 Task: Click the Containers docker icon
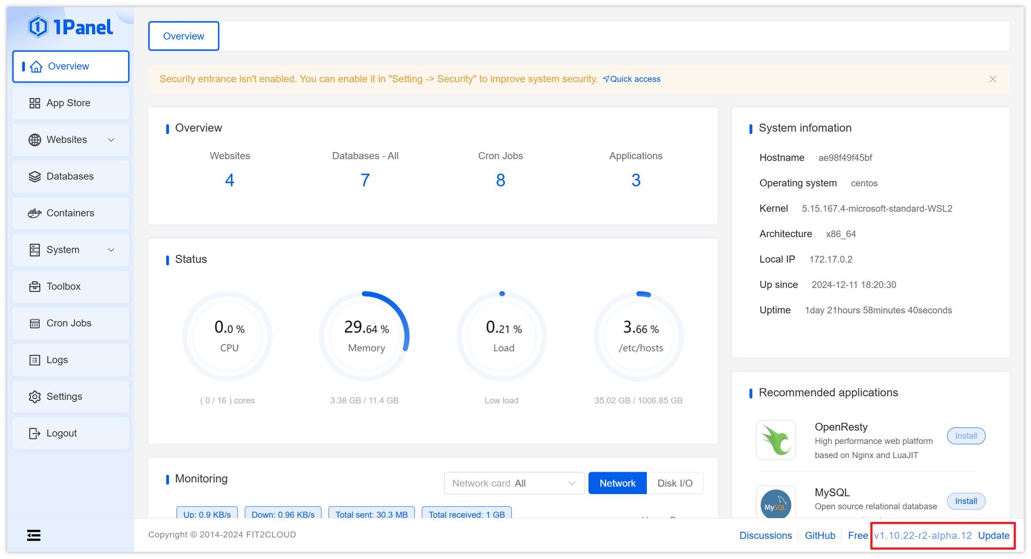coord(34,213)
